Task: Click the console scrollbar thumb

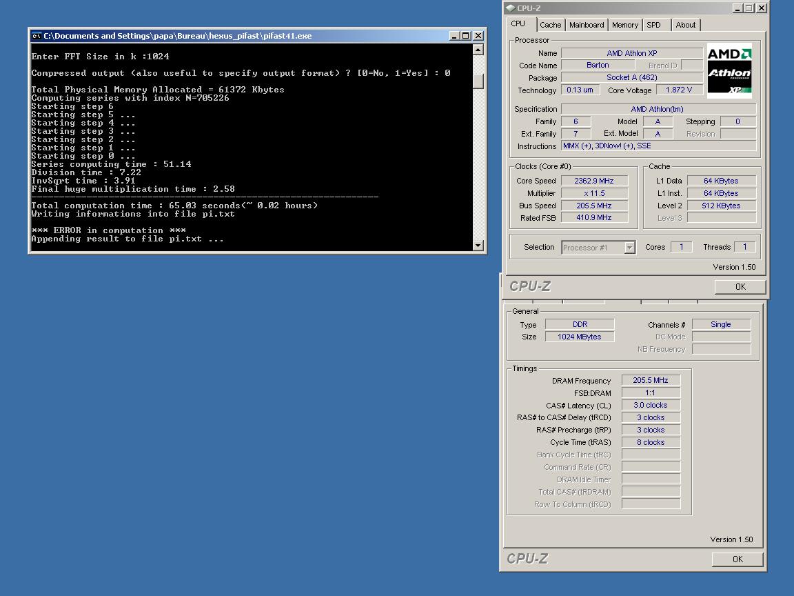Action: click(478, 81)
